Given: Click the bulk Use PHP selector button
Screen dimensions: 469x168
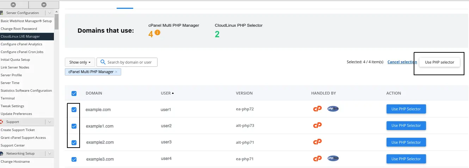Looking at the screenshot, I should point(439,62).
